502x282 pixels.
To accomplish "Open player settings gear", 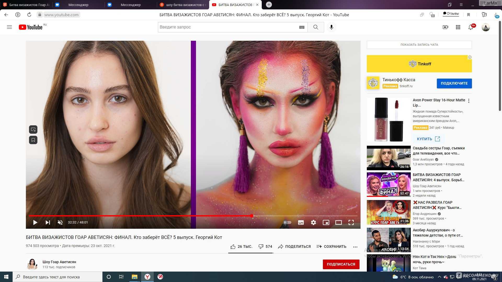I will 313,222.
